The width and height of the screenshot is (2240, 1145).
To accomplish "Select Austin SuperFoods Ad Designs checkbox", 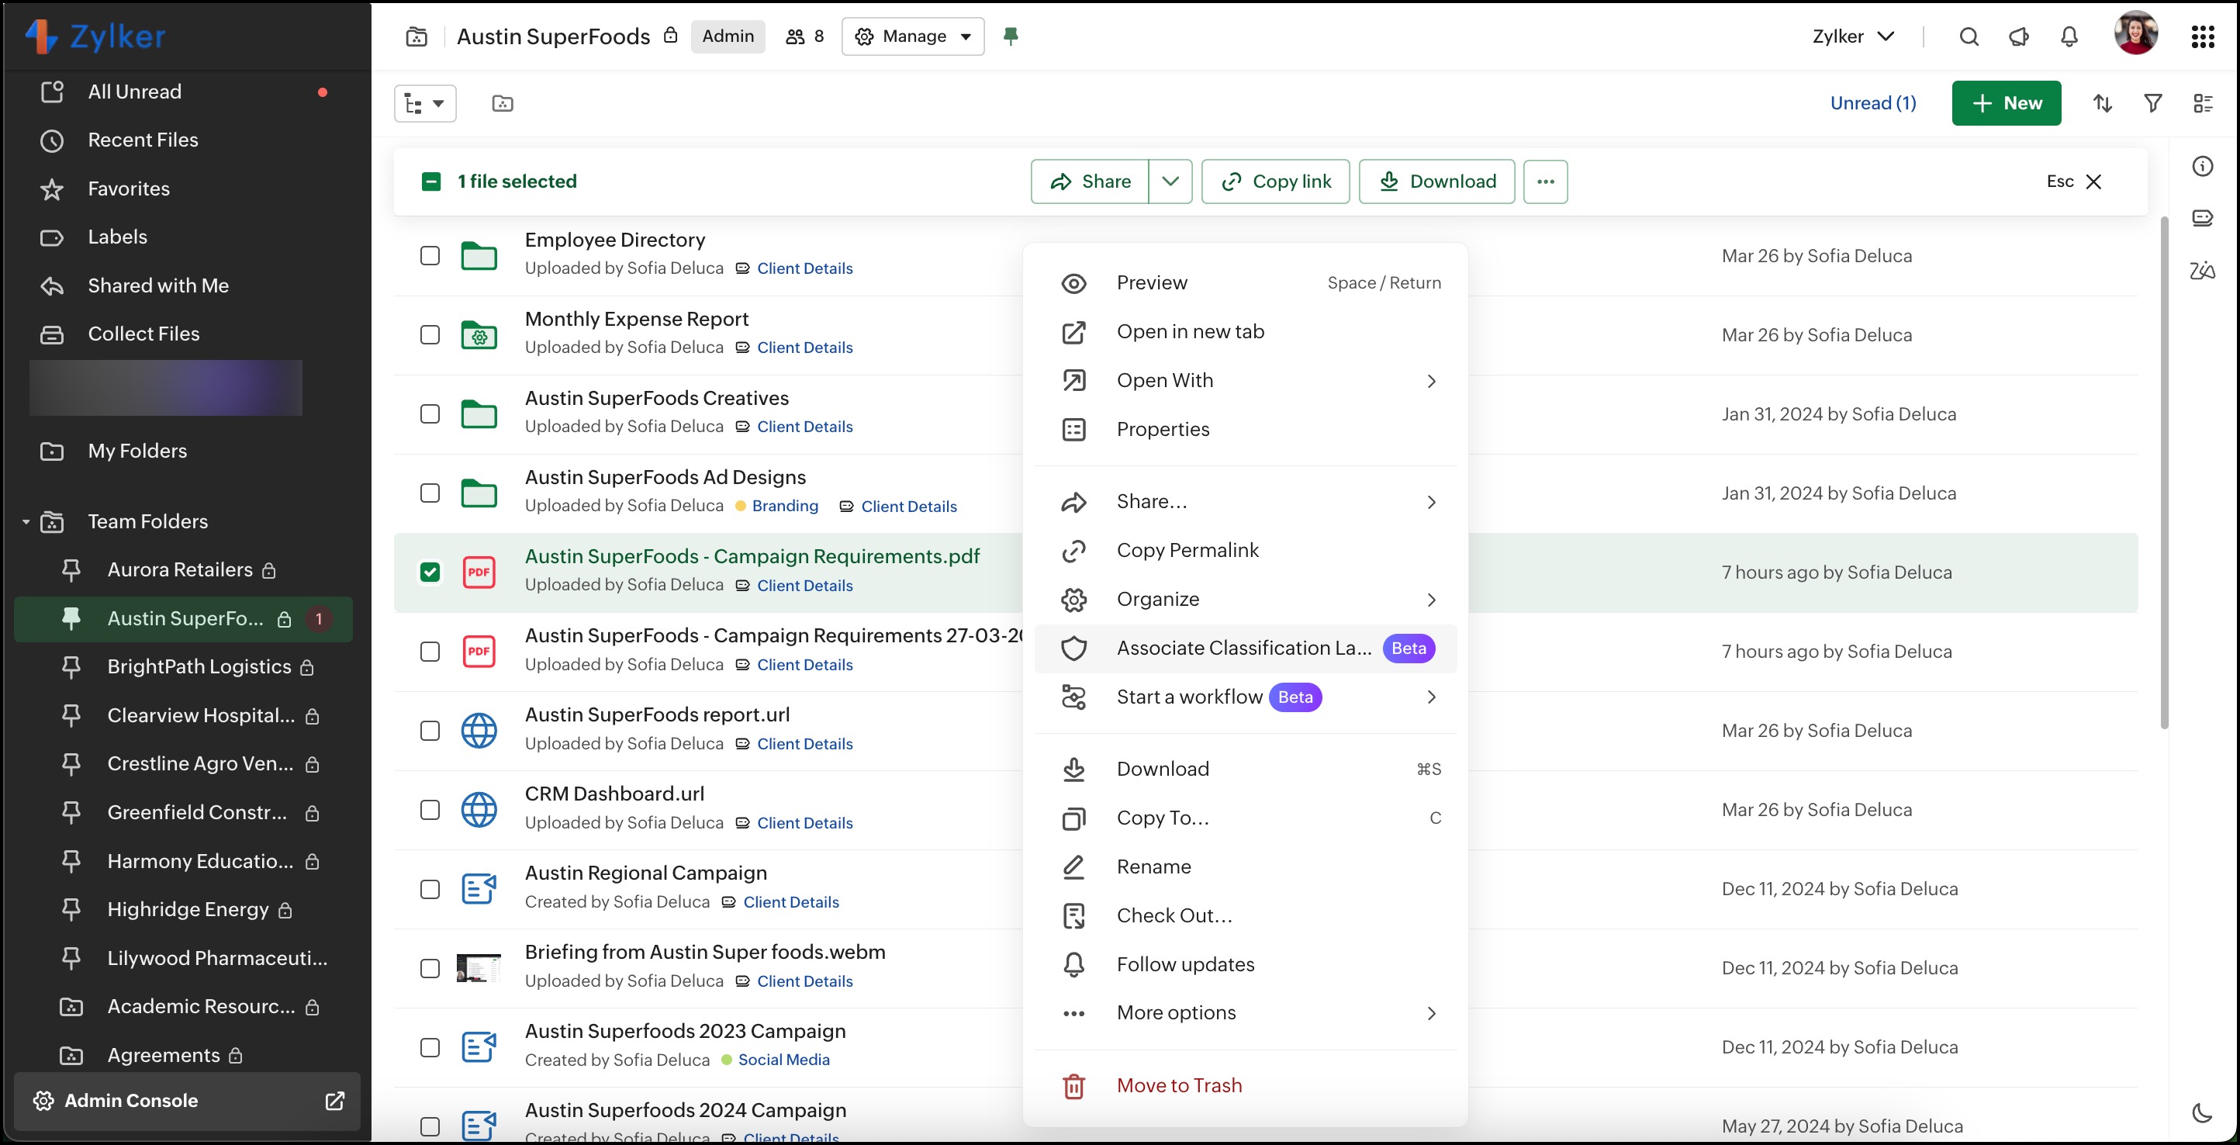I will (430, 493).
